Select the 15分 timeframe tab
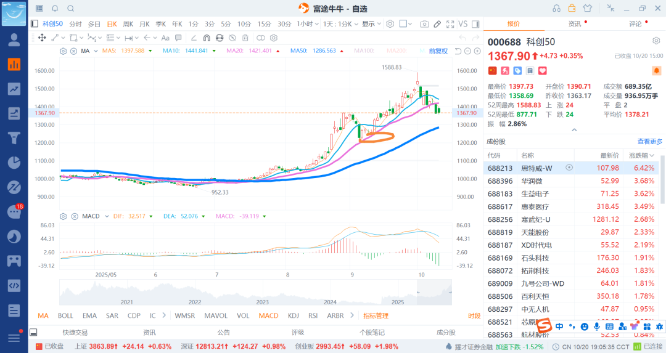The width and height of the screenshot is (666, 353). [264, 24]
